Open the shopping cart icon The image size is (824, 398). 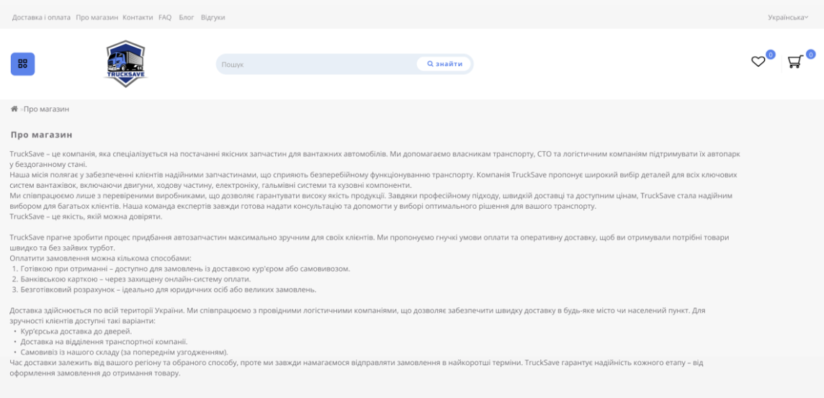[795, 62]
